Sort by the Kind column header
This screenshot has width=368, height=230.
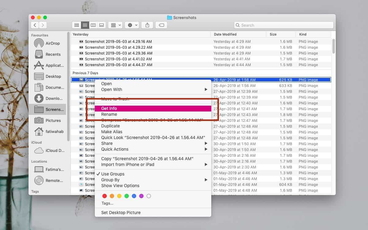(313, 34)
